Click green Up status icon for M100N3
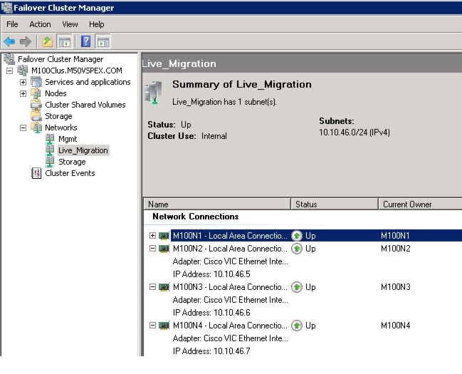 pyautogui.click(x=297, y=287)
